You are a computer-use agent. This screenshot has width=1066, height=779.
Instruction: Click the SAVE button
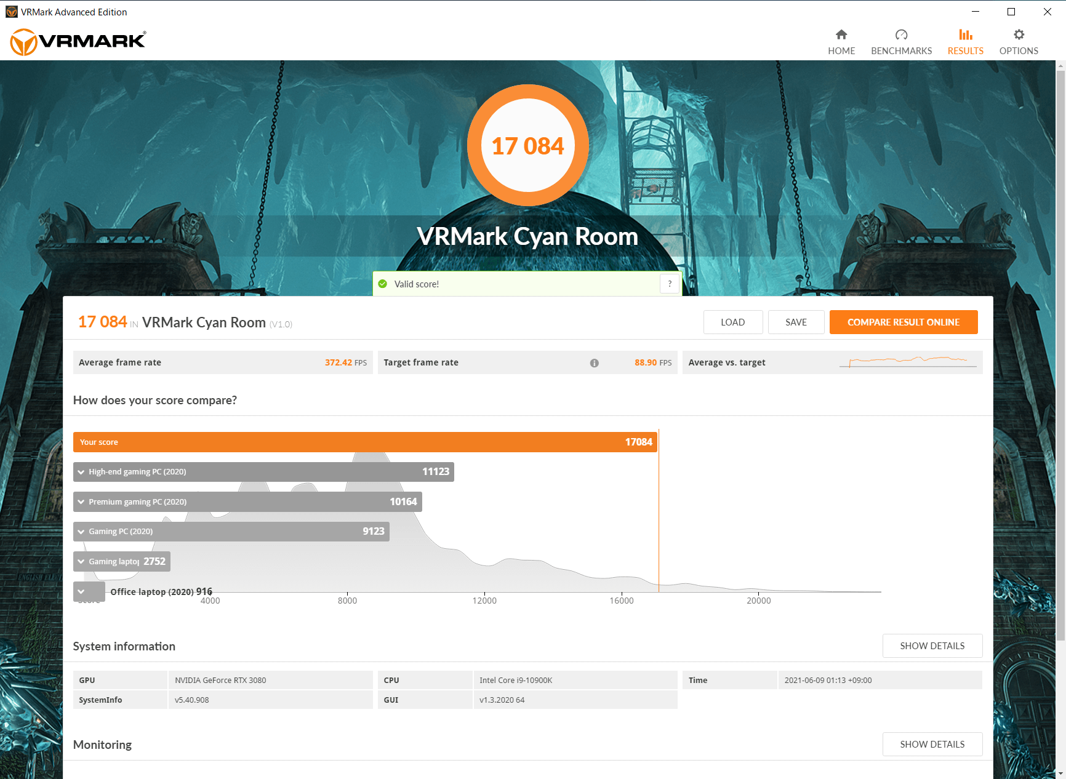(x=796, y=322)
